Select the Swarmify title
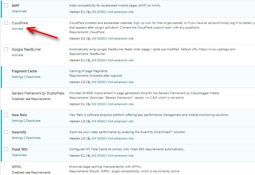Viewport: 255px width, 175px height. 19,132
